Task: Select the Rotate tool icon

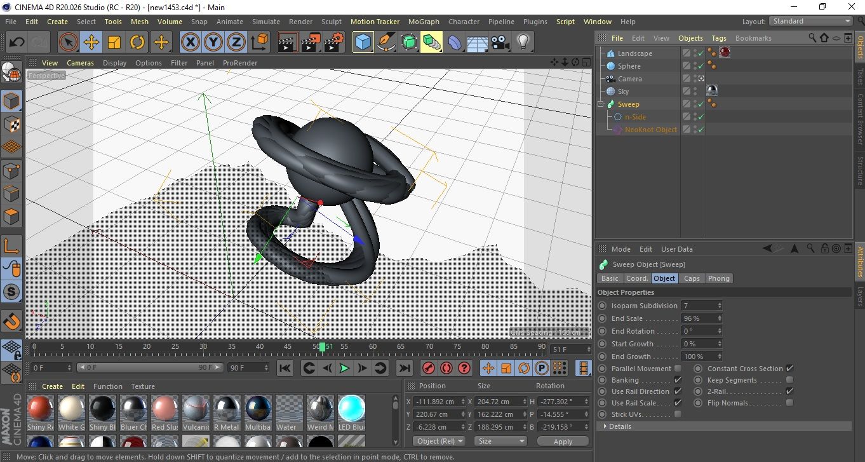Action: (x=137, y=43)
